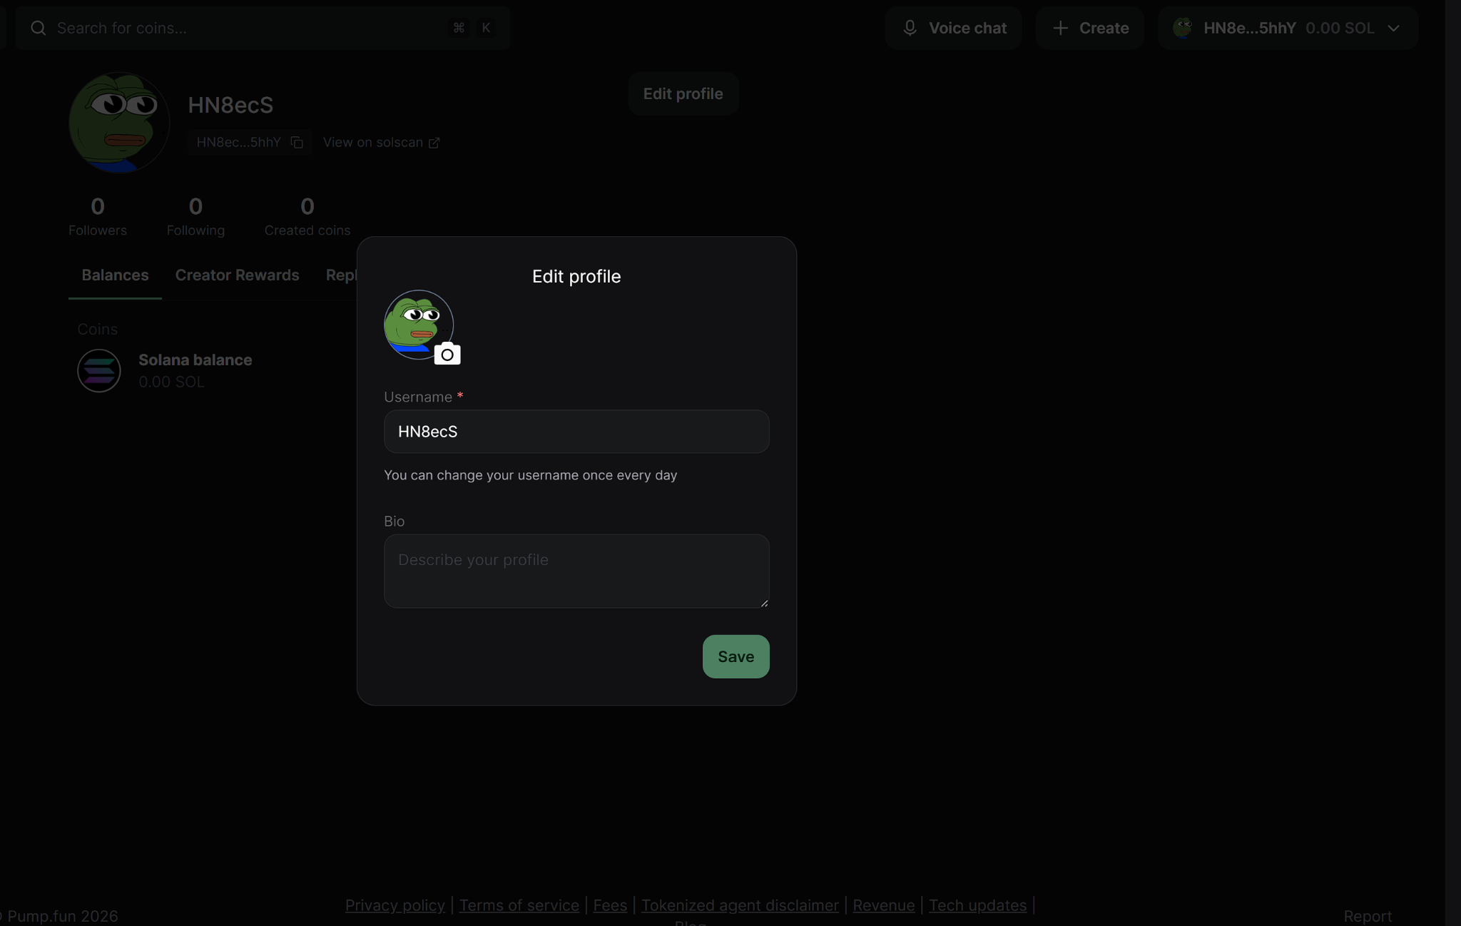This screenshot has height=926, width=1461.
Task: Click into the Bio text area
Action: coord(576,571)
